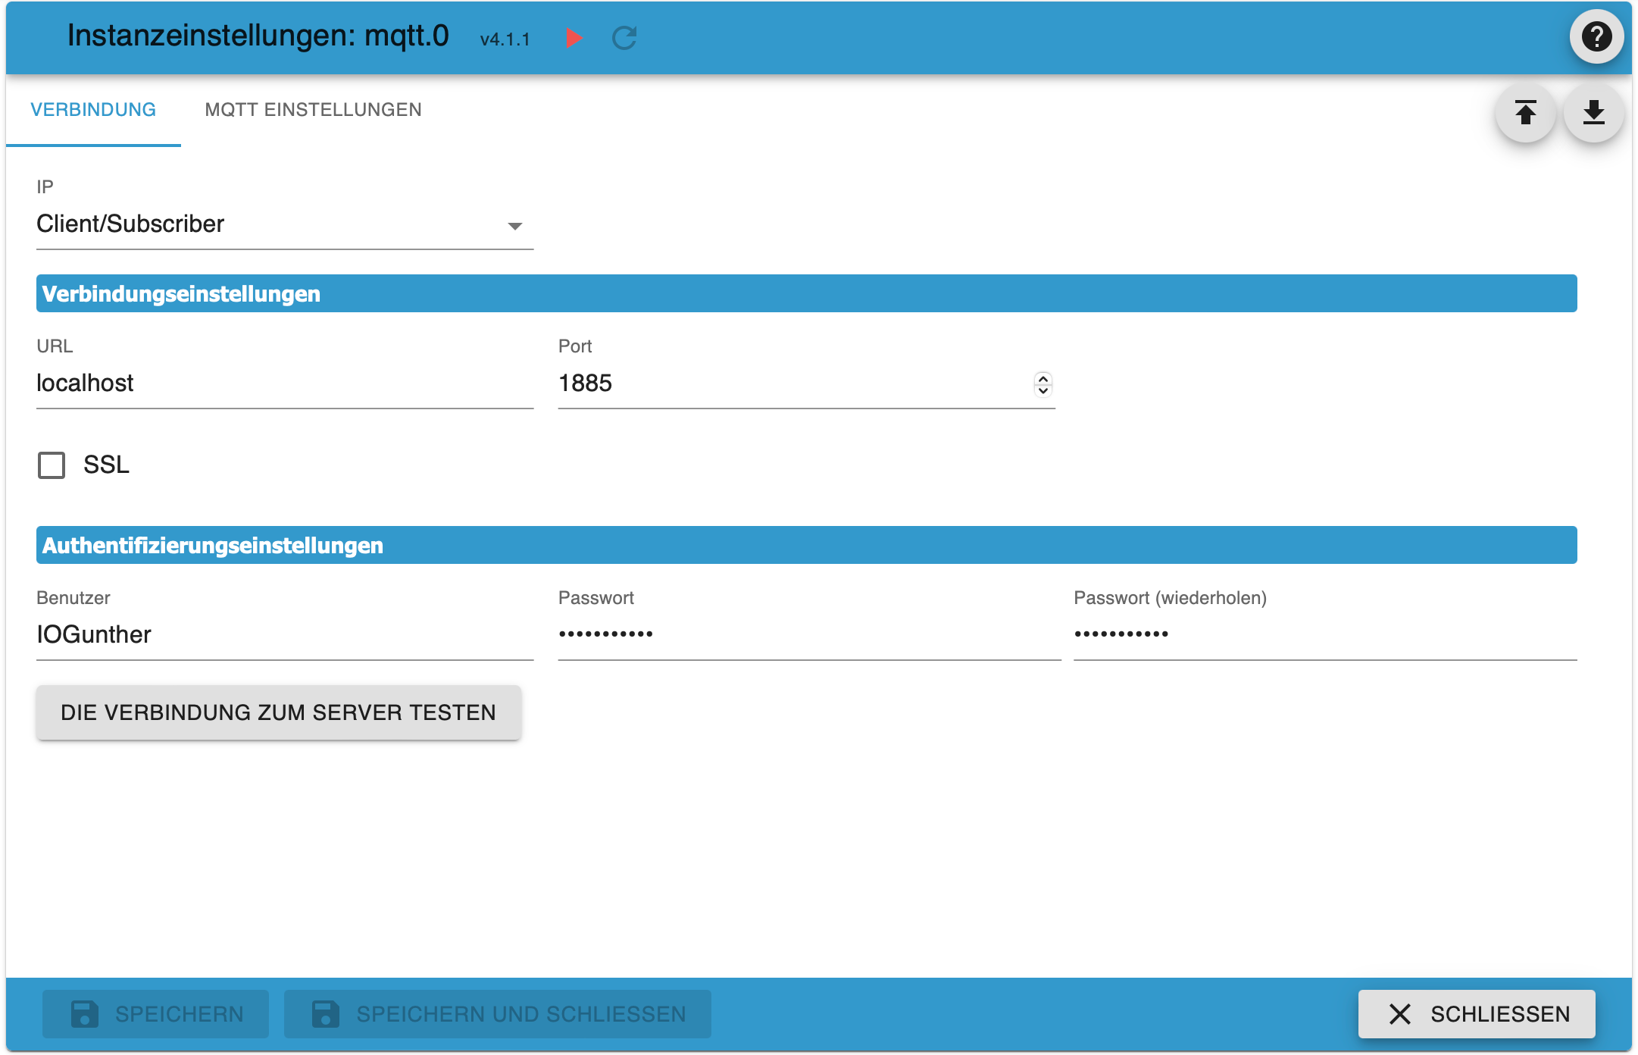Click the X icon beside Schliessen

click(x=1399, y=1013)
